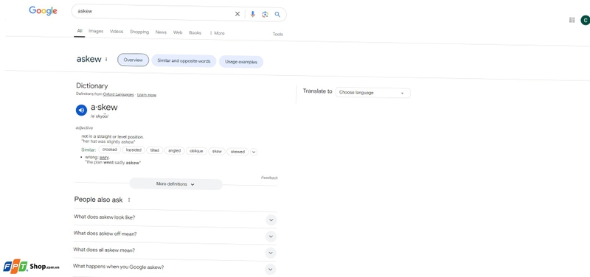This screenshot has width=590, height=277.
Task: Click the synonym chip tilted
Action: point(154,150)
